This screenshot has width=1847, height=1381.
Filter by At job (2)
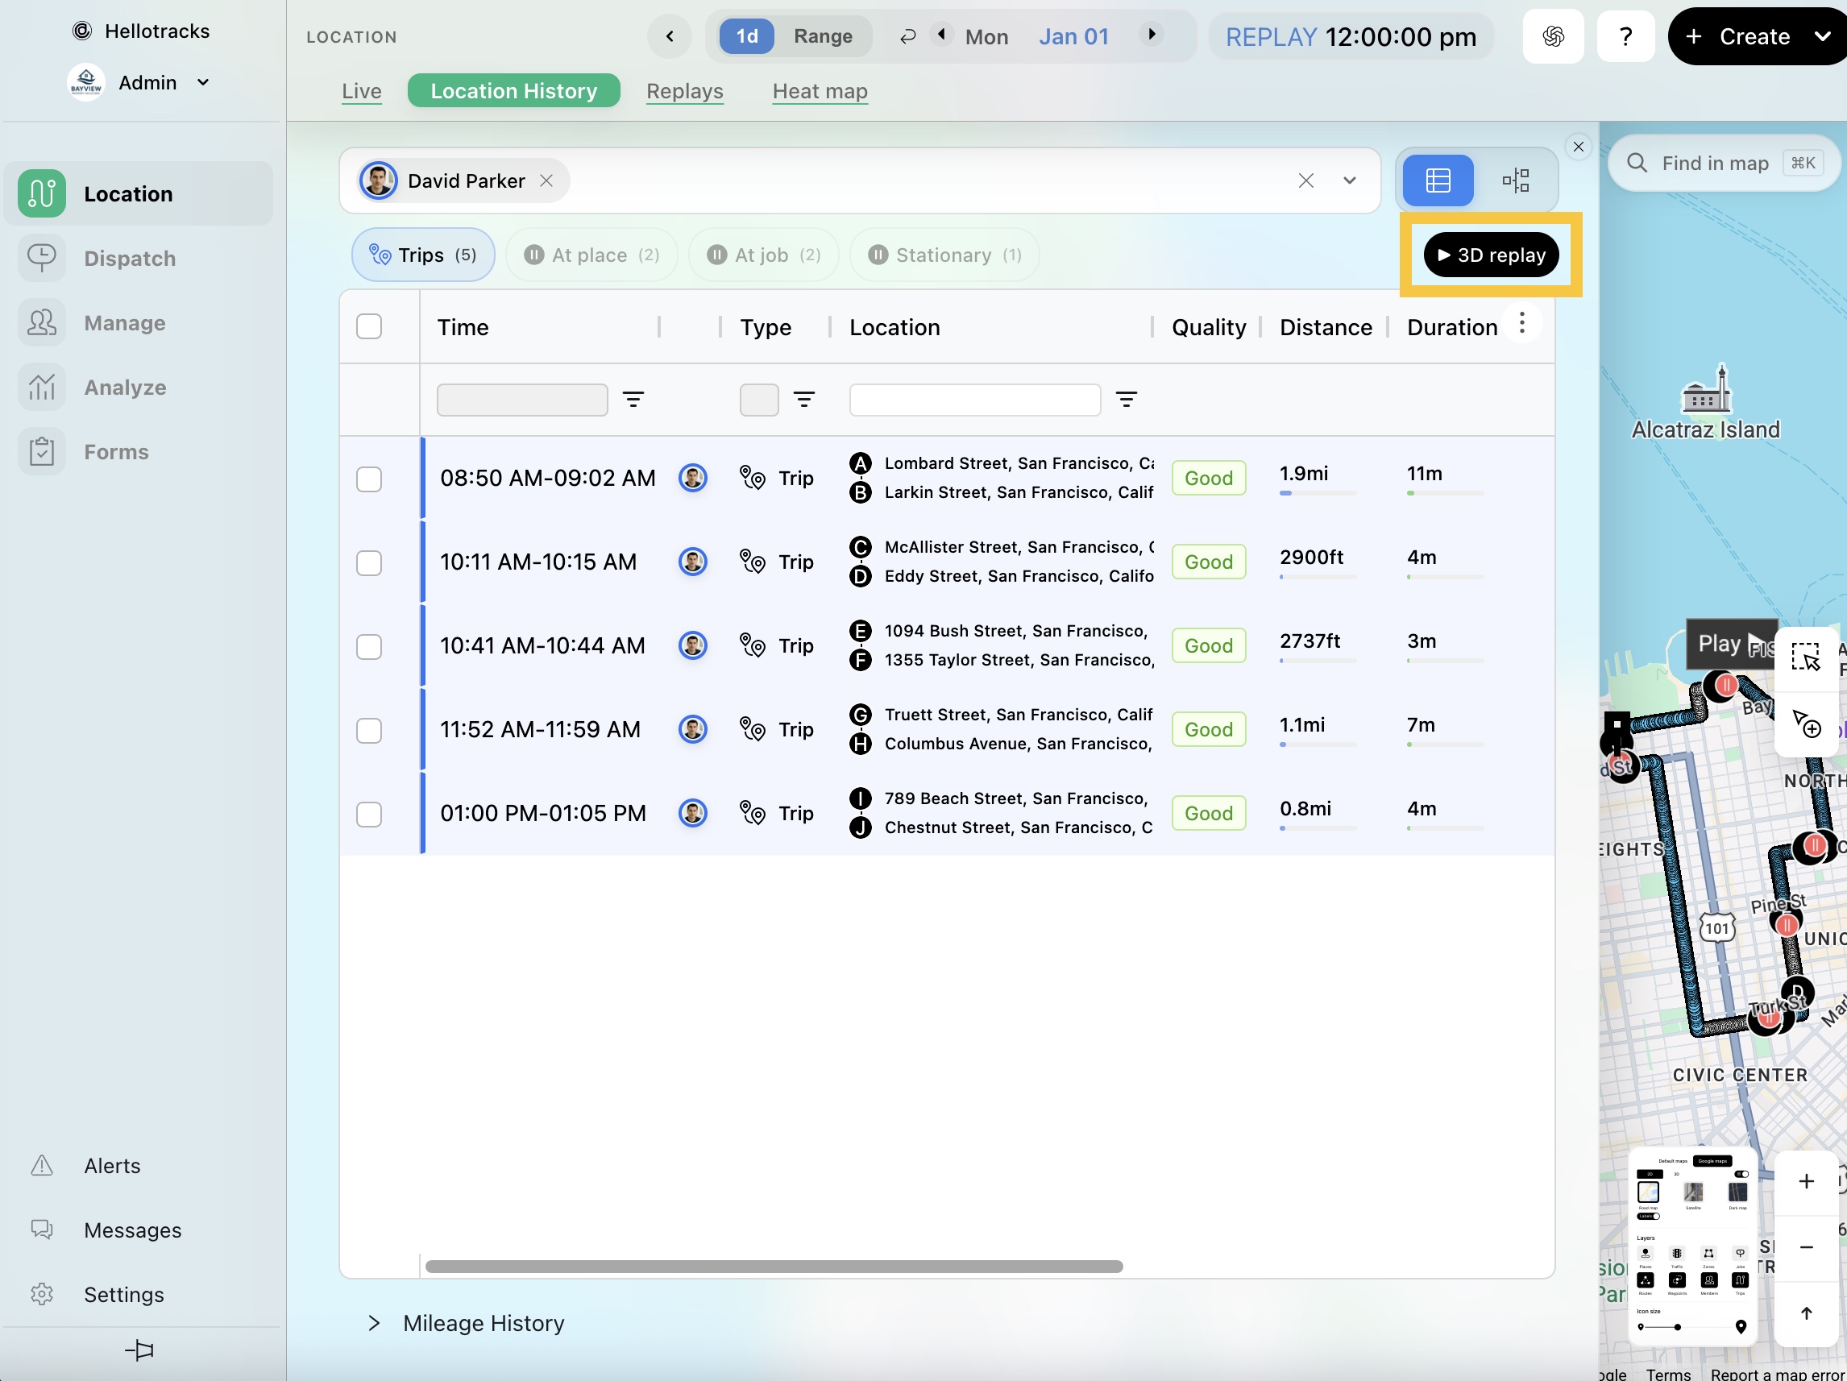pyautogui.click(x=763, y=255)
